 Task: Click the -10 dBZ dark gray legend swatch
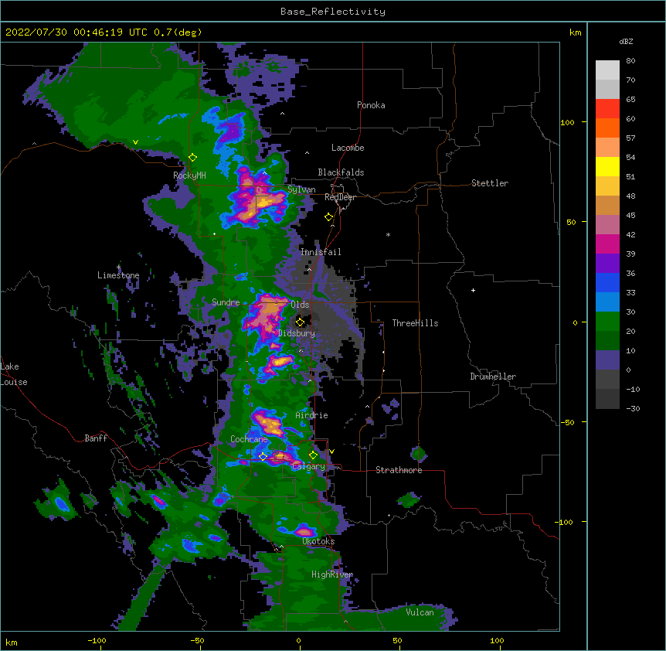tap(607, 399)
